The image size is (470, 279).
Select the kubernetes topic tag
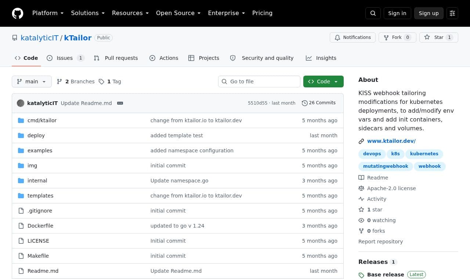click(424, 154)
